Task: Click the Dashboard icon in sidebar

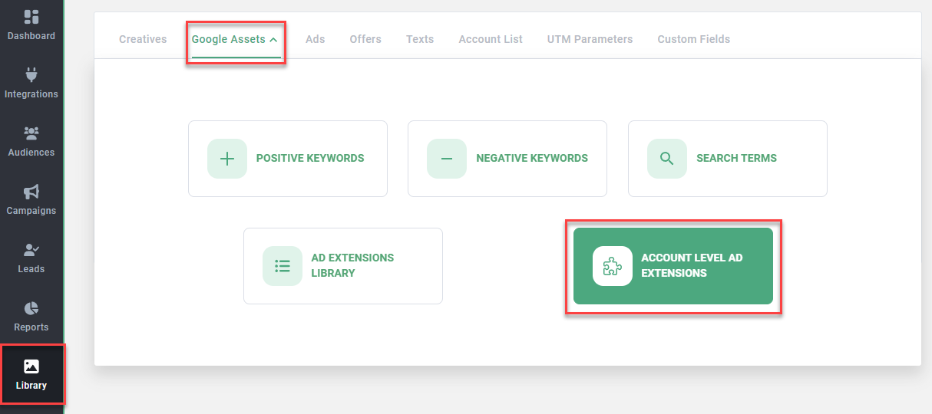Action: 31,17
